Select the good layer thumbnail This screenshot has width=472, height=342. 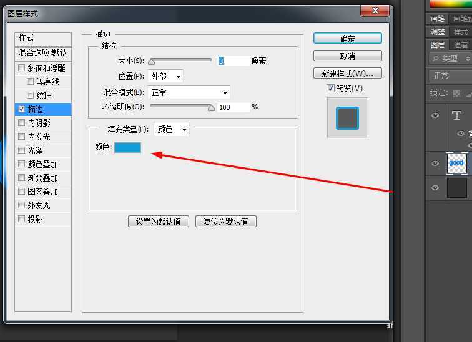pyautogui.click(x=457, y=164)
